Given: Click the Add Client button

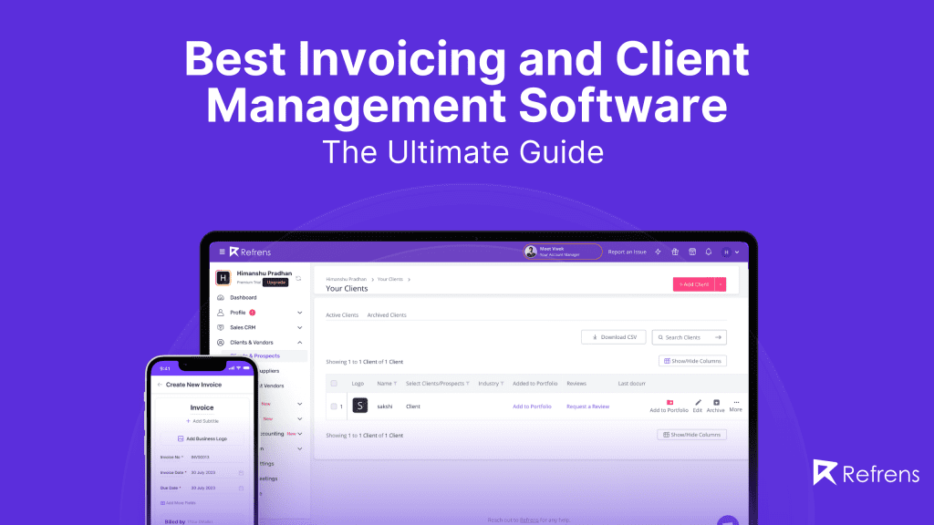Looking at the screenshot, I should click(696, 283).
